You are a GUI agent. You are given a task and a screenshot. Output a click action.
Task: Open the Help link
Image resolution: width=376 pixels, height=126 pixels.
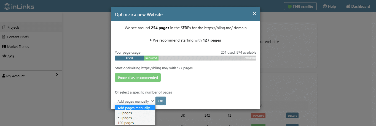(x=329, y=6)
